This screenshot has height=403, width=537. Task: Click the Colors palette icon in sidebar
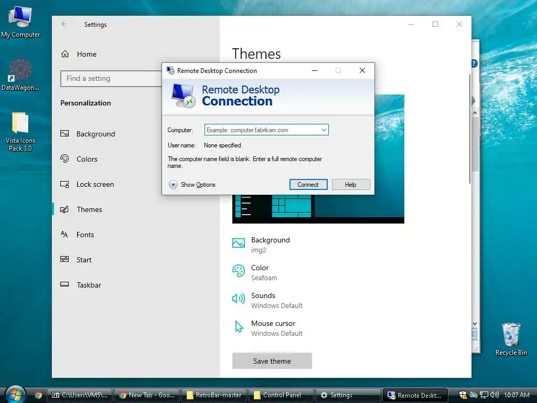coord(65,158)
